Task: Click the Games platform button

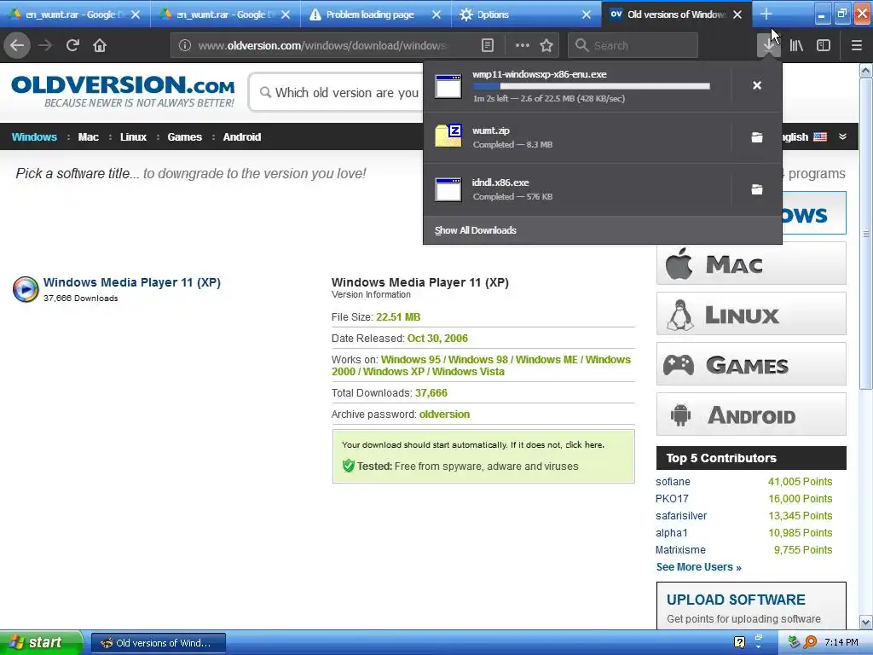Action: [x=751, y=364]
